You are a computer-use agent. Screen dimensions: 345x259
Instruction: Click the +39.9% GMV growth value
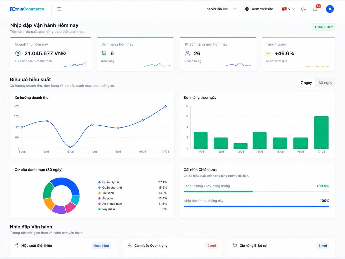[x=323, y=186]
